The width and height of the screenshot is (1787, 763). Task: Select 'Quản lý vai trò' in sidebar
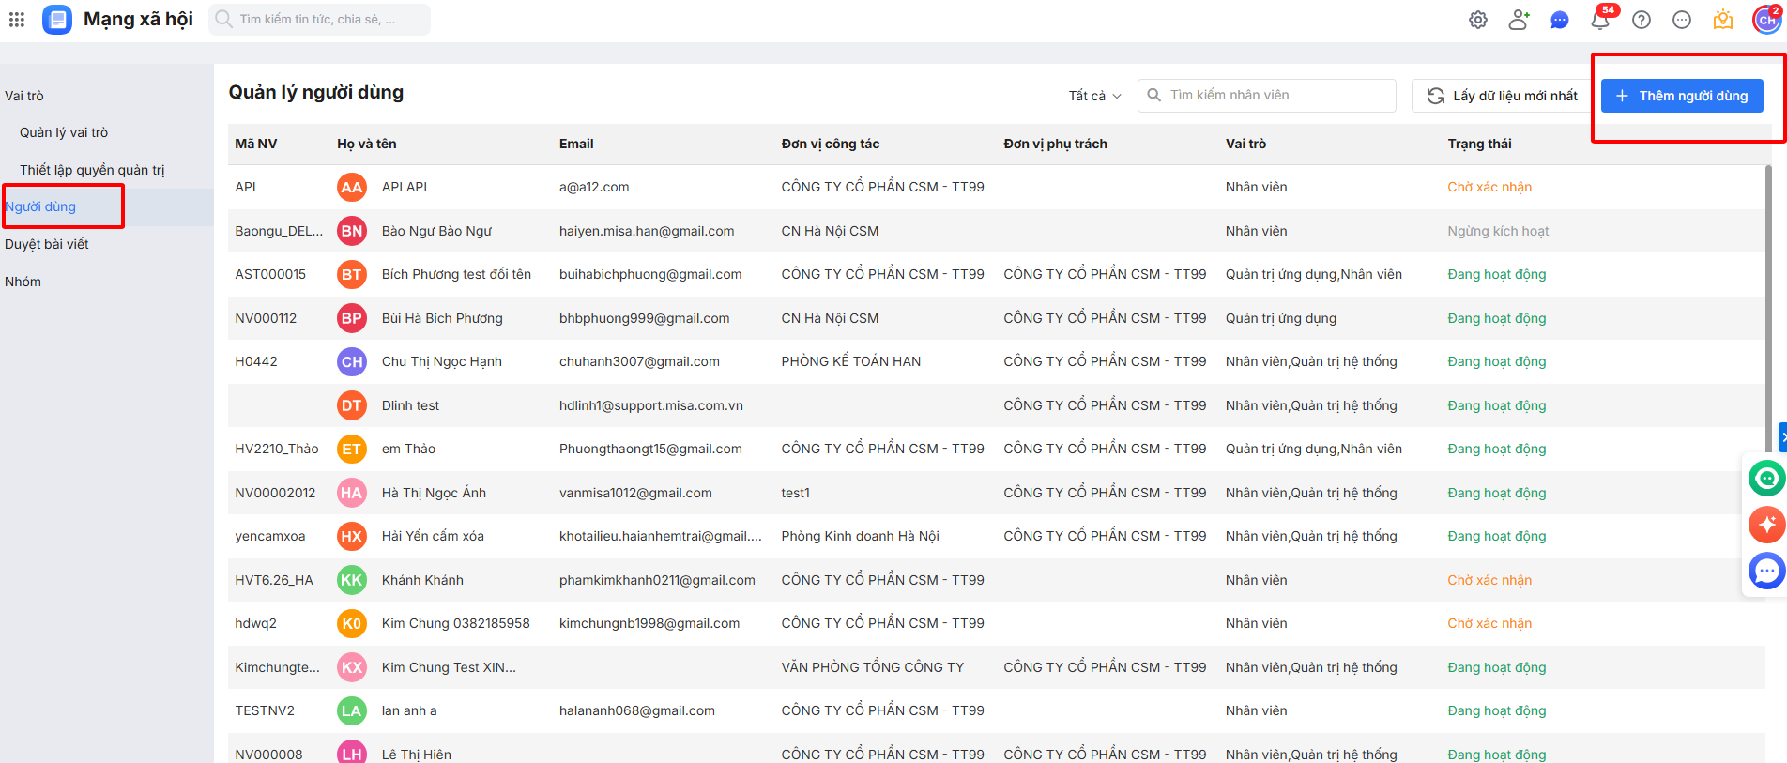64,132
